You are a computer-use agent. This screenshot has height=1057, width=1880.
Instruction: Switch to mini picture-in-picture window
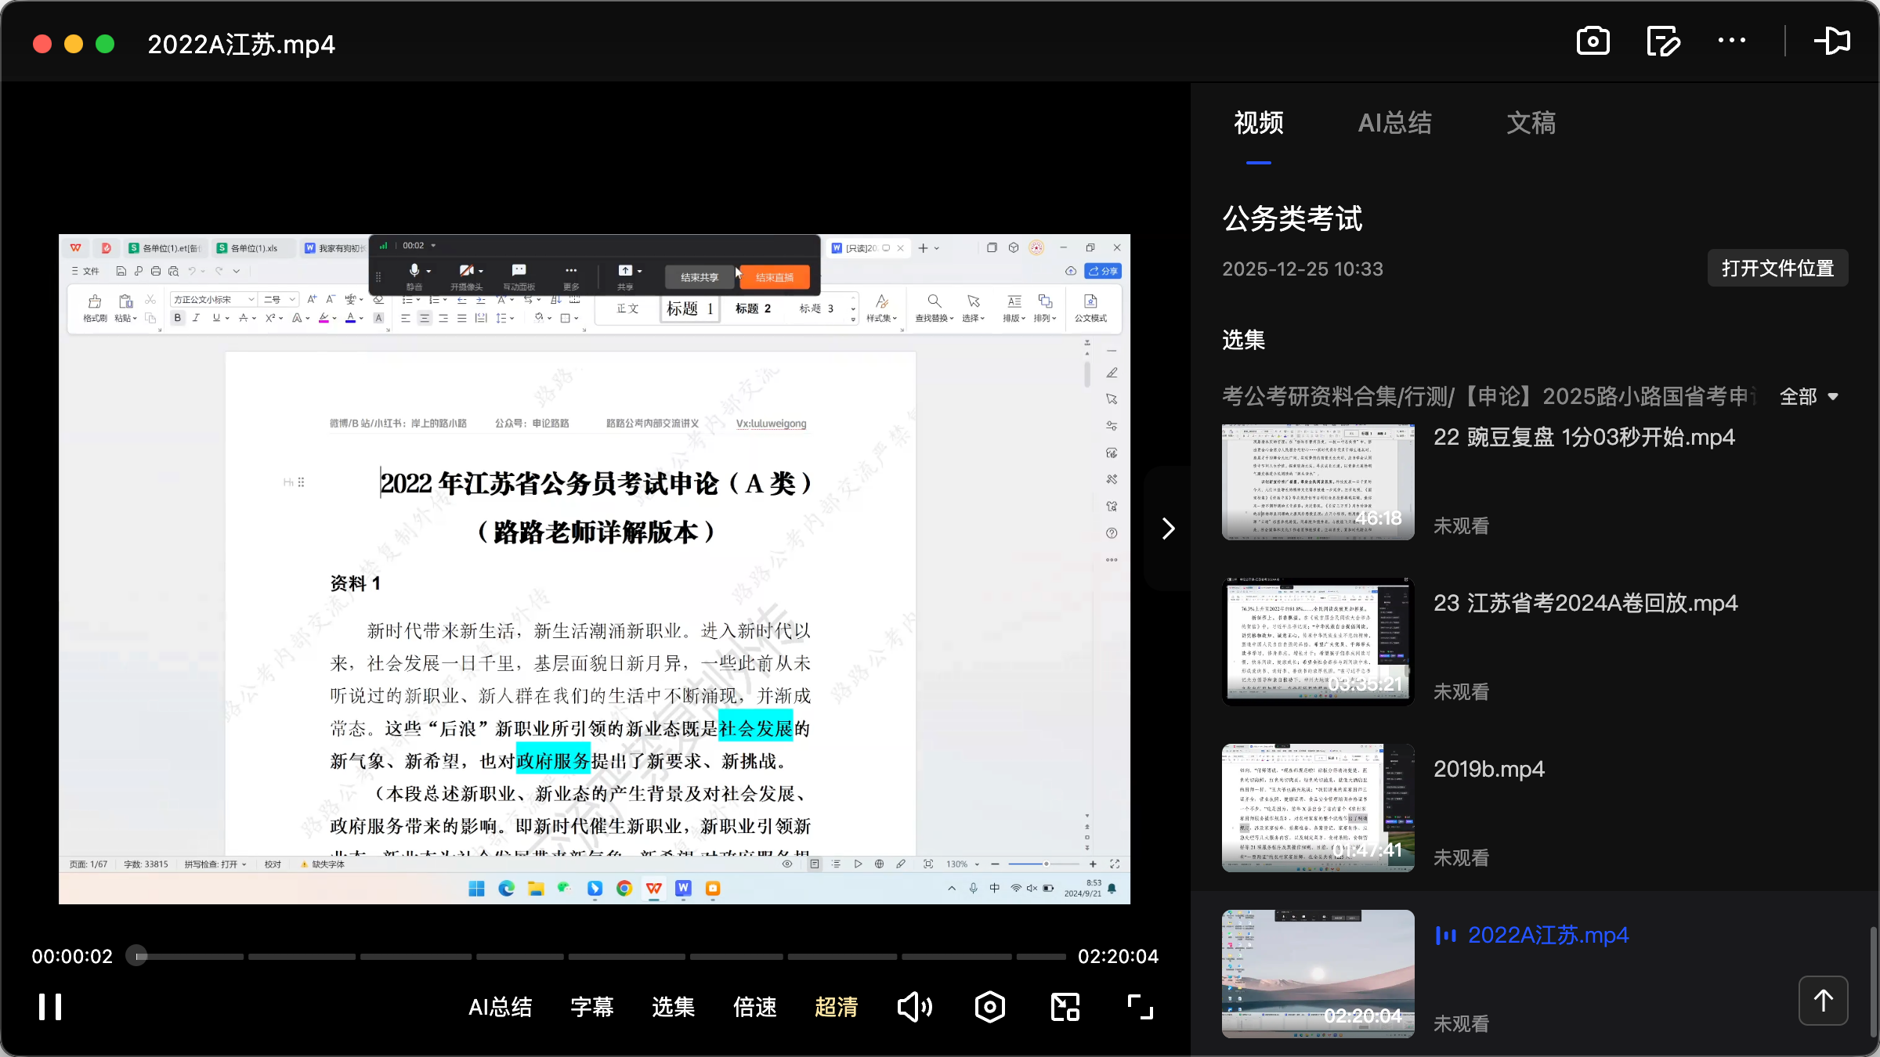pos(1064,1007)
